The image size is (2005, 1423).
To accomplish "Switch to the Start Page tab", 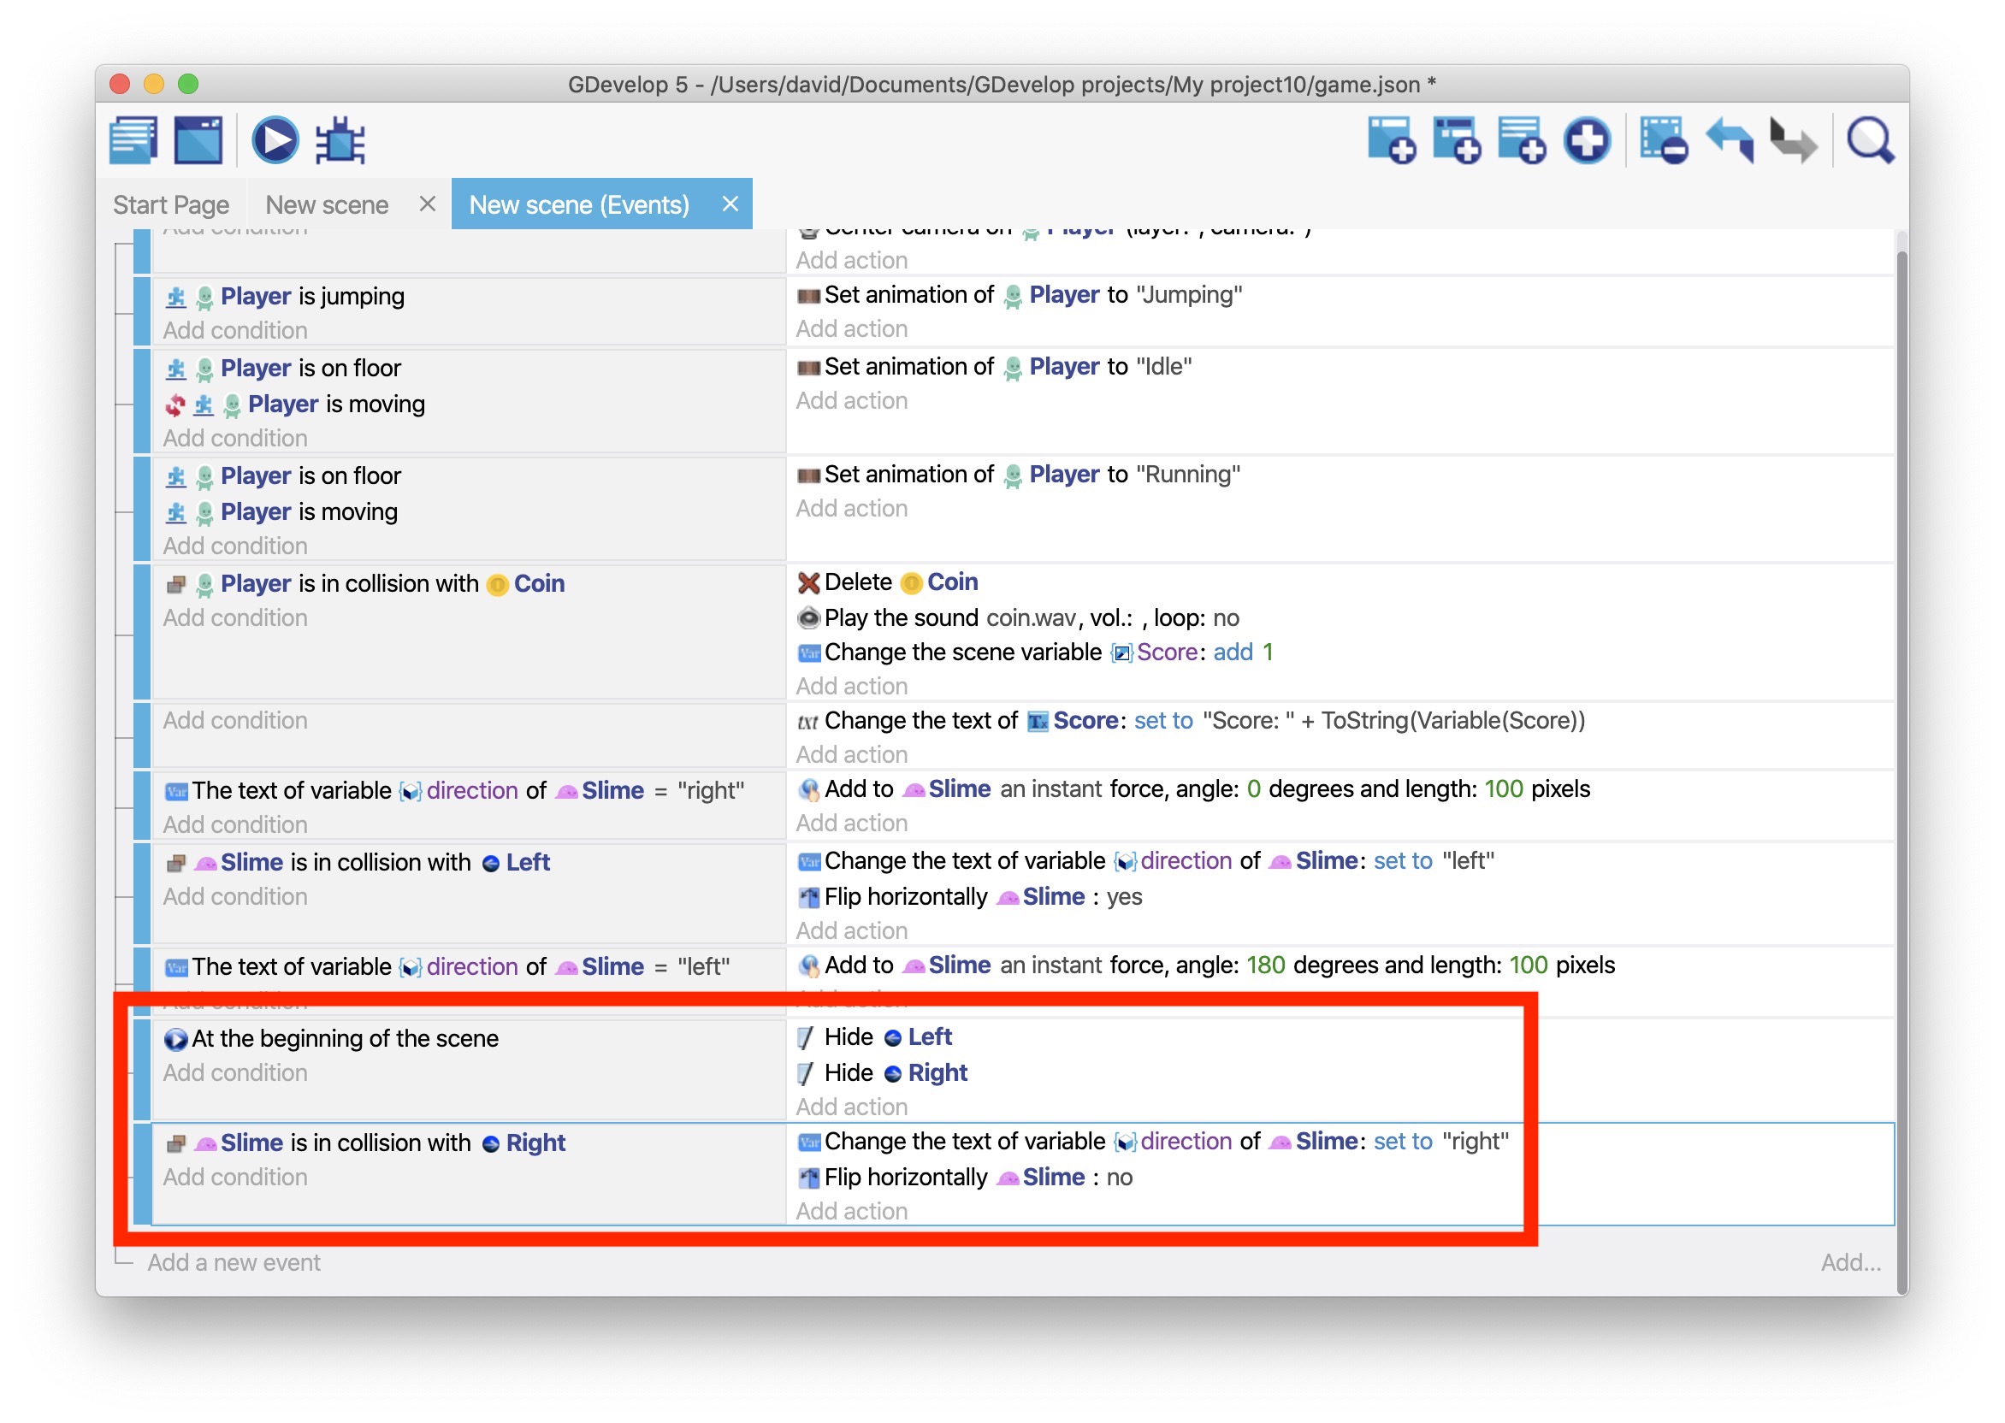I will [x=171, y=205].
